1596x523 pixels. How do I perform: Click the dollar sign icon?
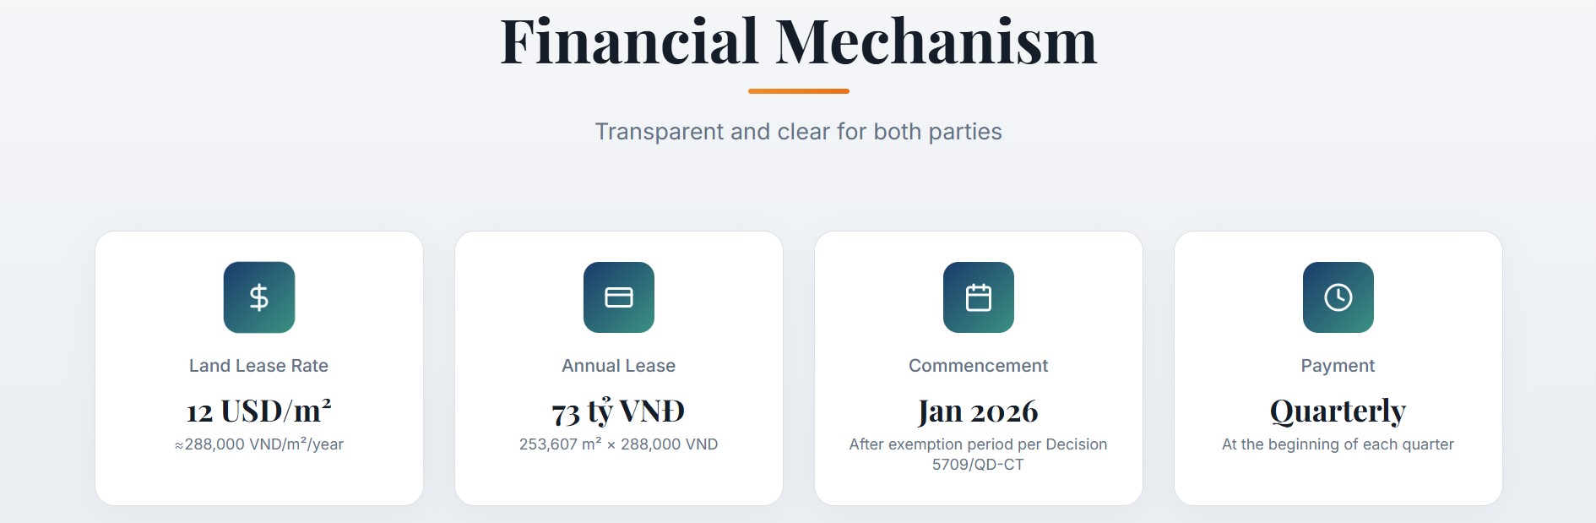pyautogui.click(x=259, y=297)
